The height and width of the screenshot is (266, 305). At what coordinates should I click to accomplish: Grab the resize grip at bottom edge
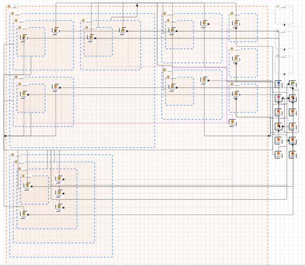118,265
